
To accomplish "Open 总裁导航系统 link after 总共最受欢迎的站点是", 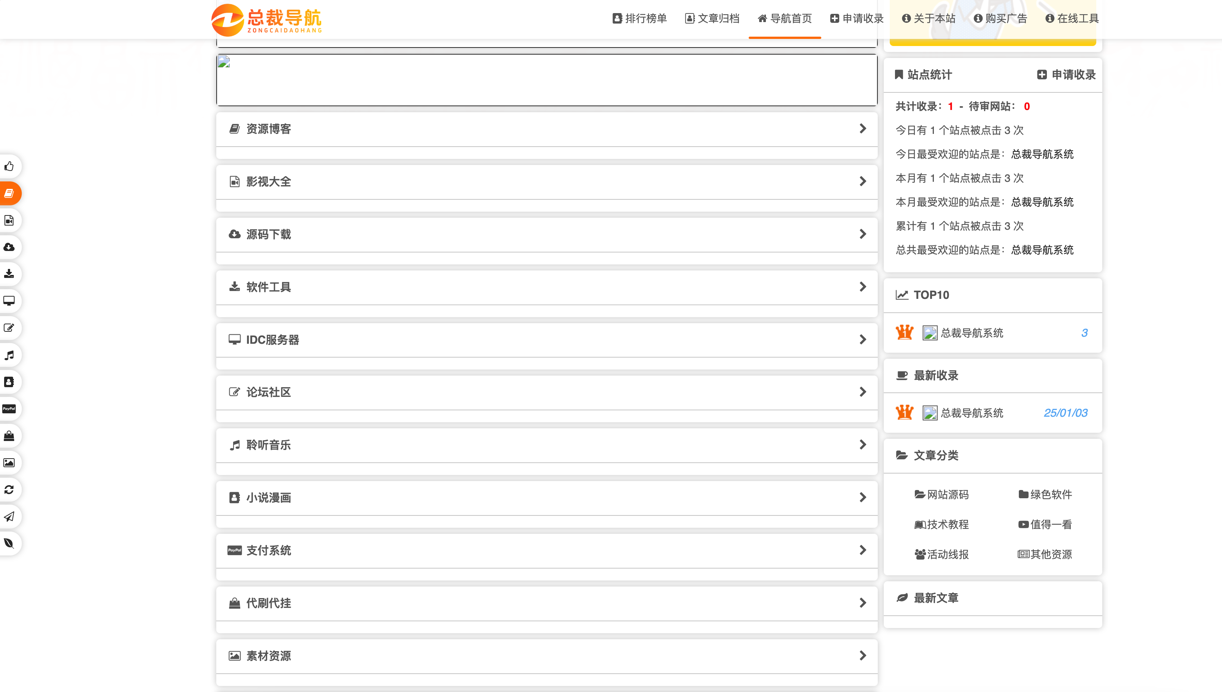I will point(1042,250).
